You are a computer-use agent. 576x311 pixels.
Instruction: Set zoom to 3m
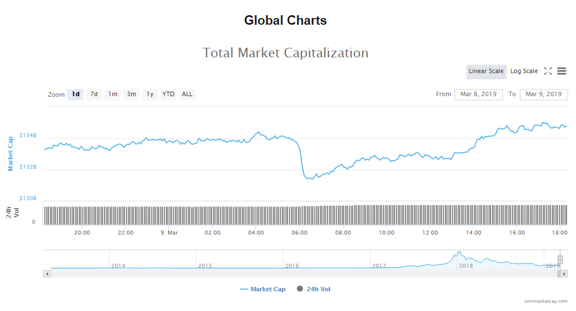(131, 94)
